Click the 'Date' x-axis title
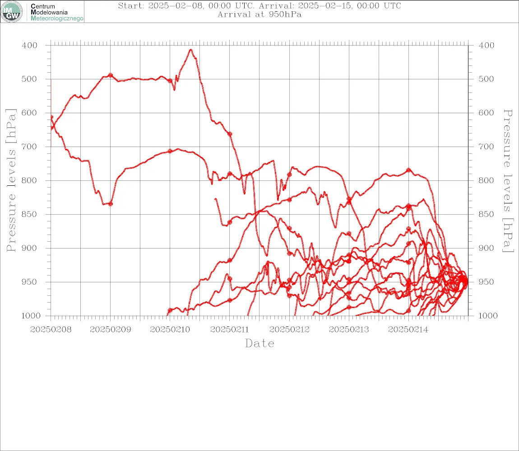519x451 pixels. (x=259, y=344)
